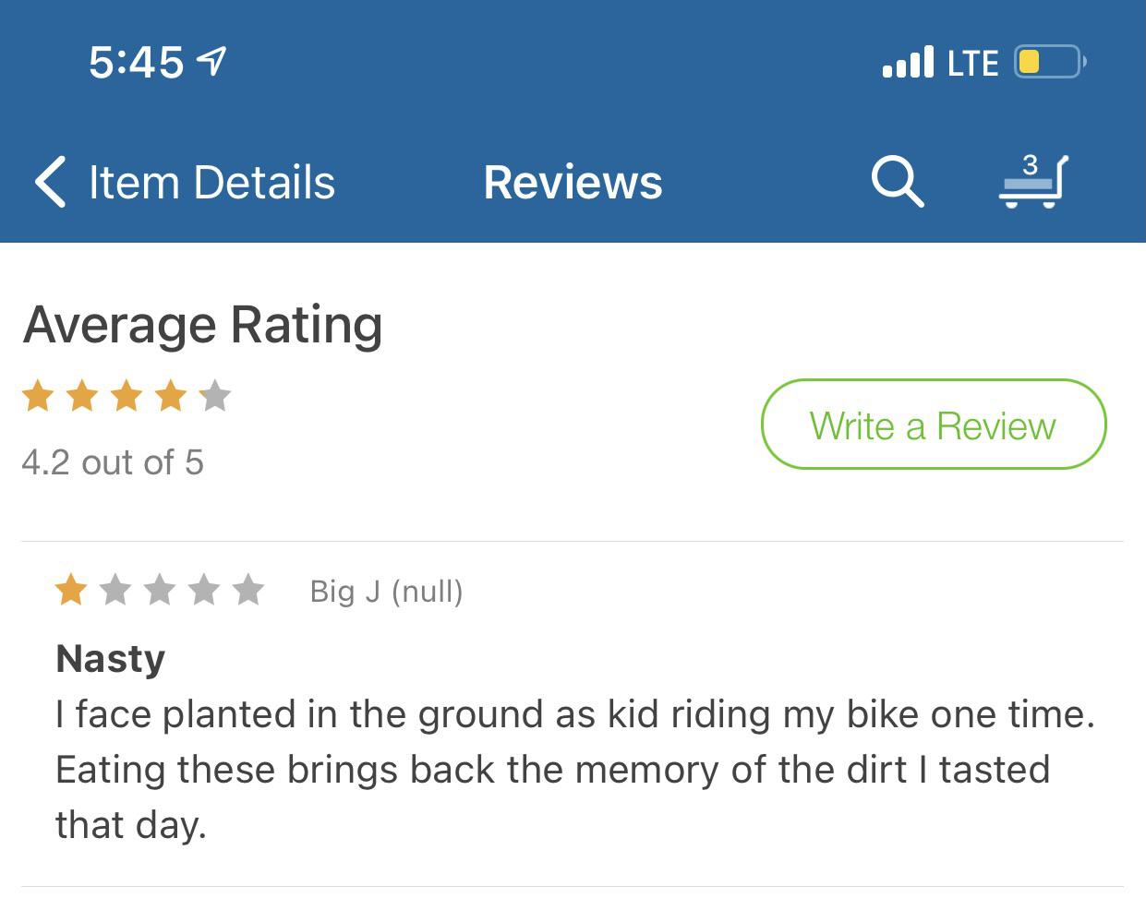The image size is (1146, 898).
Task: Go back to Item Details
Action: tap(211, 182)
